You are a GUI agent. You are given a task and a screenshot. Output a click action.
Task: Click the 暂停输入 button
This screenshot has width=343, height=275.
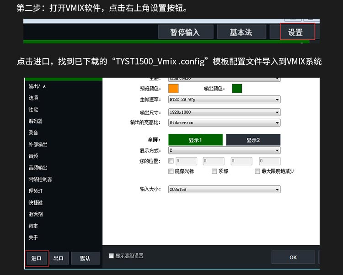186,32
